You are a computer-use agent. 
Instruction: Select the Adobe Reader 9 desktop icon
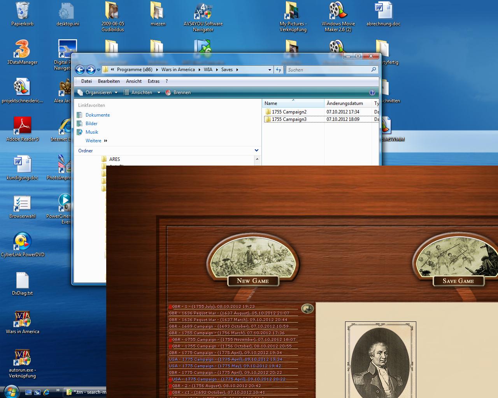[22, 129]
